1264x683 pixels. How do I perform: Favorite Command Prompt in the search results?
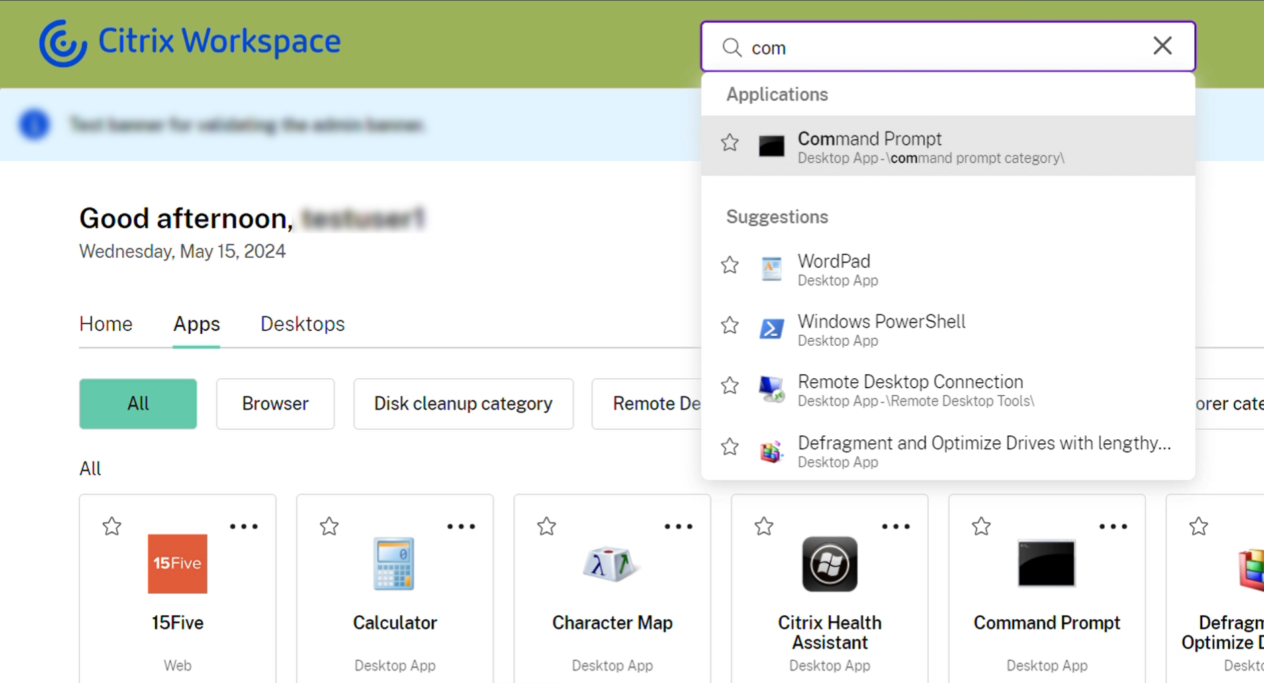click(730, 142)
